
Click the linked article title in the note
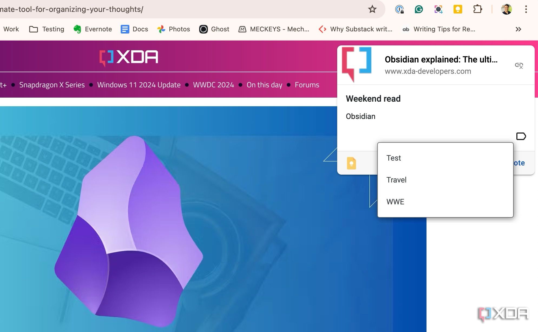(x=441, y=59)
